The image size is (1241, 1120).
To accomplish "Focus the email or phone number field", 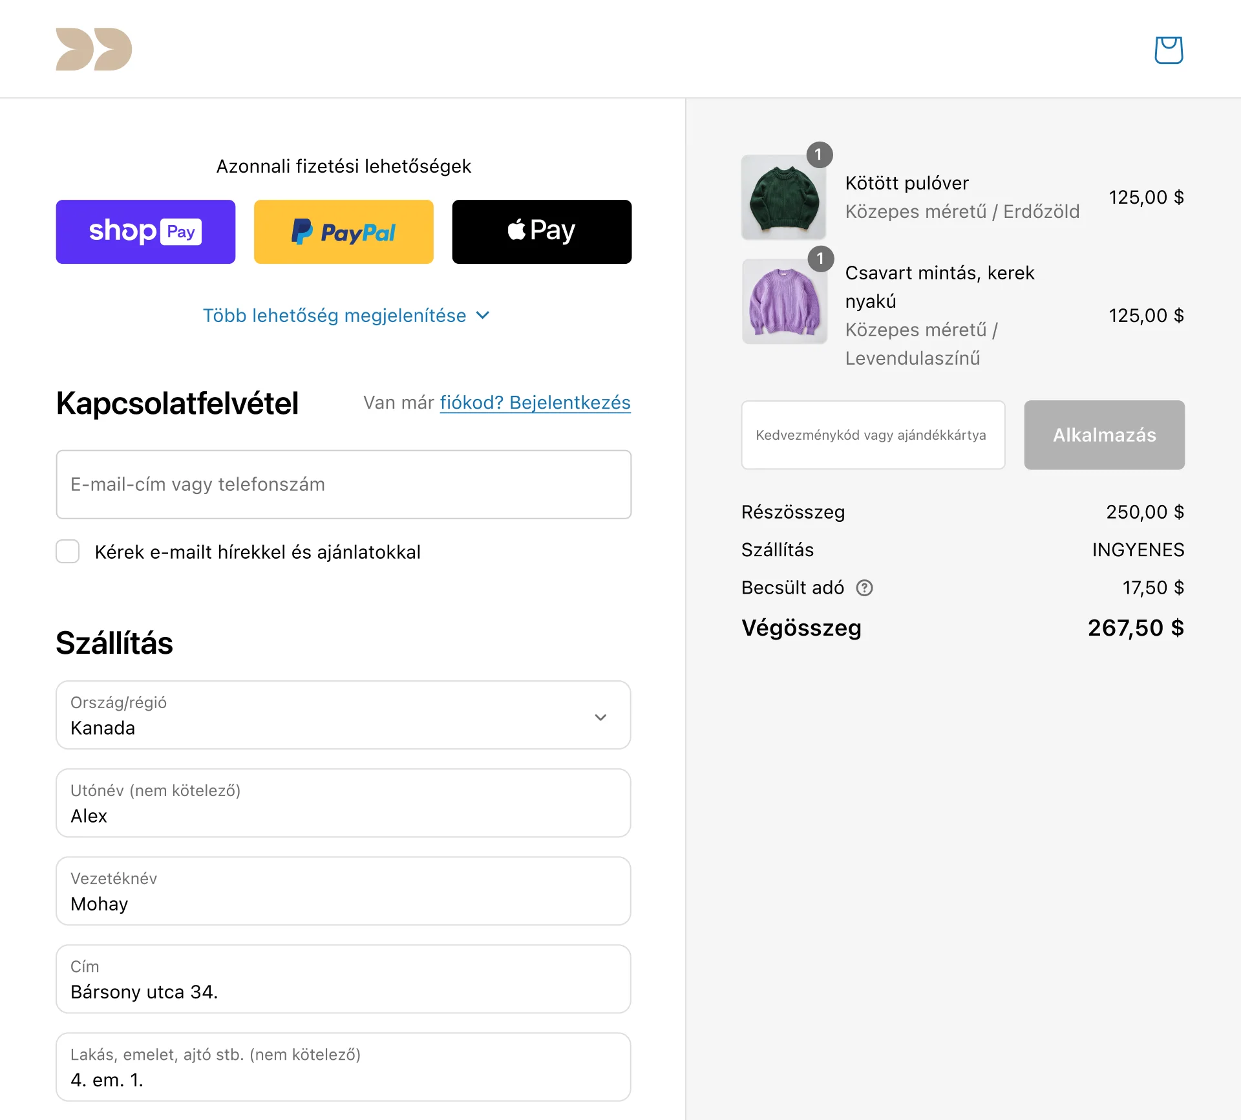I will click(343, 484).
